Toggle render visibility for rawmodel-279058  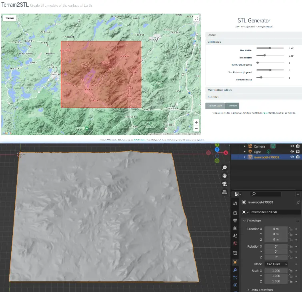point(298,157)
